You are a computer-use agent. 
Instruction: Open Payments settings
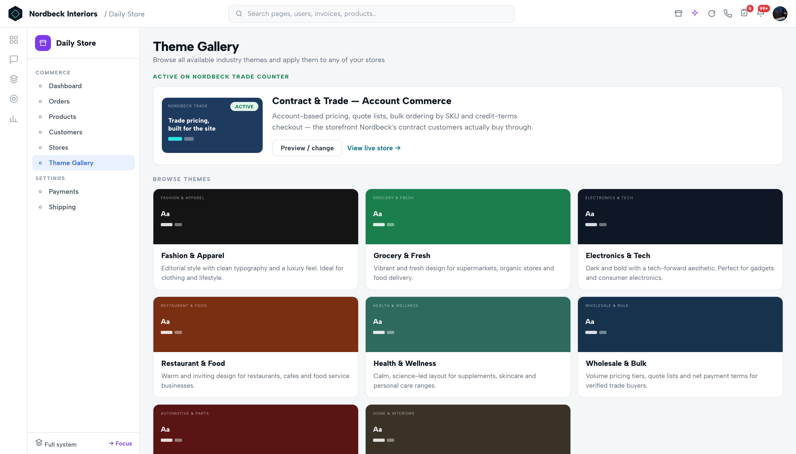[x=84, y=191]
